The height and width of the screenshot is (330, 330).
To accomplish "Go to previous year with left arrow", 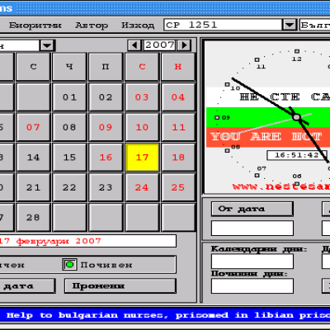I will [134, 45].
